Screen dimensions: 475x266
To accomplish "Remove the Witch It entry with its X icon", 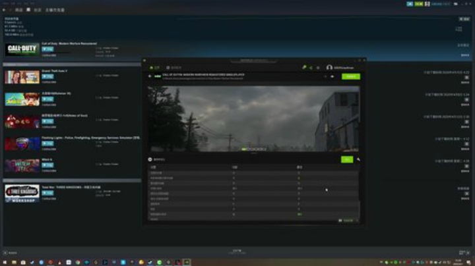I will (467, 166).
